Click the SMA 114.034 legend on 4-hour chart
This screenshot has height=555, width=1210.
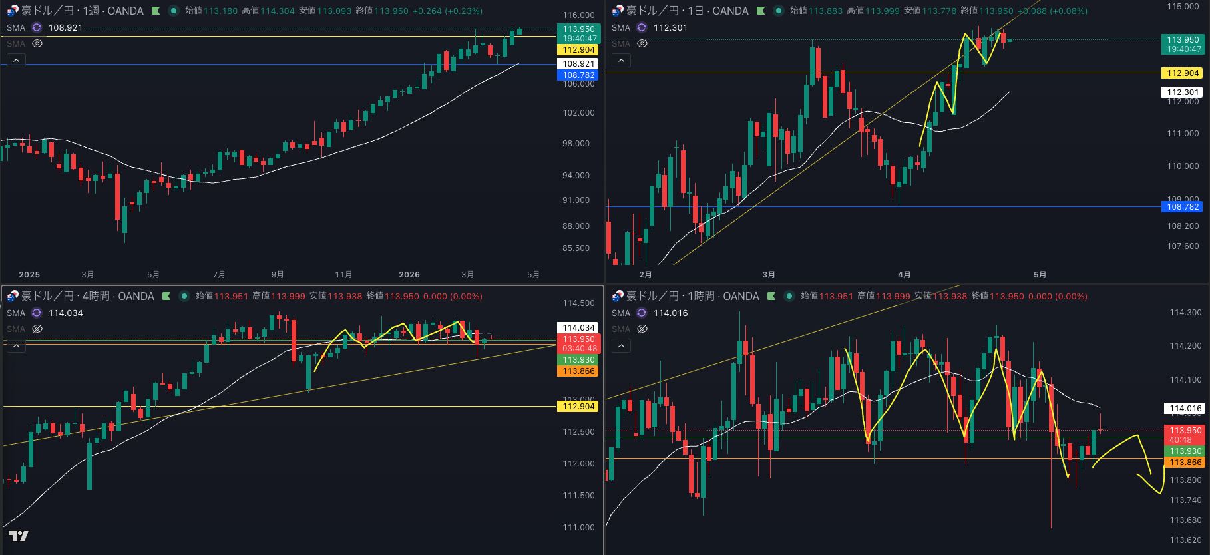[65, 313]
